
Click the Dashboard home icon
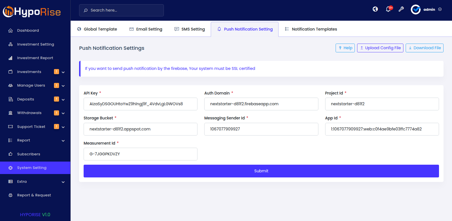pyautogui.click(x=10, y=31)
